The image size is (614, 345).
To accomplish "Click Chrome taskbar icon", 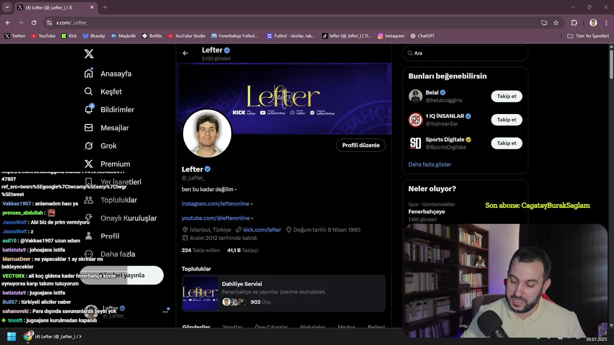I will pyautogui.click(x=28, y=336).
